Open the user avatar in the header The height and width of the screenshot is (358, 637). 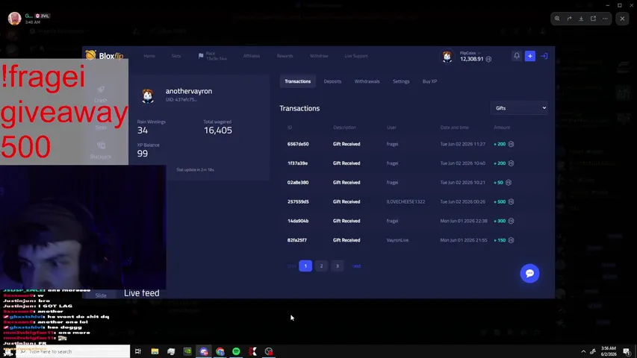tap(447, 57)
